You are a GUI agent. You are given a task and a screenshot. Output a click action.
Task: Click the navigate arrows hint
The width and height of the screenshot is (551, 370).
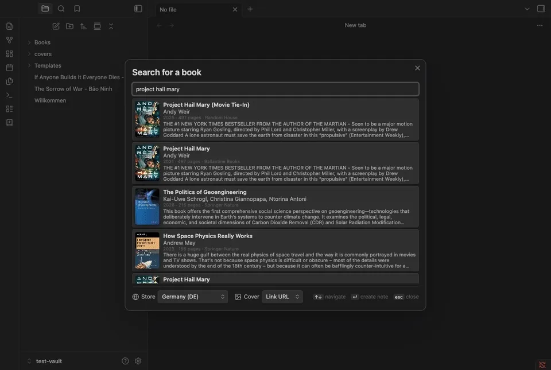click(329, 297)
